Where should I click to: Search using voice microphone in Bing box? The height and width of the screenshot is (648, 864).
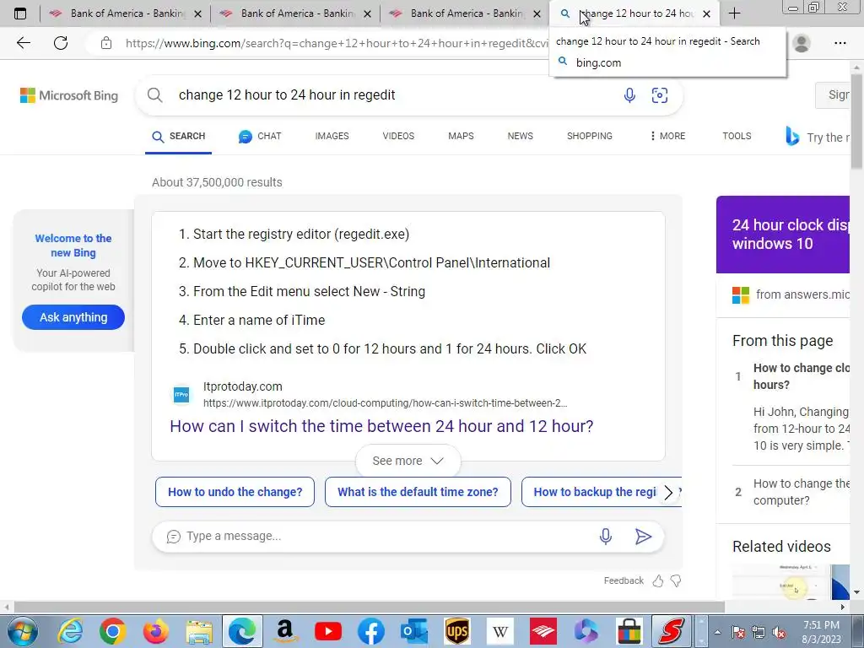(629, 95)
